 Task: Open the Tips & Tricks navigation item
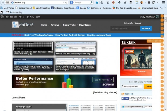point(69,25)
